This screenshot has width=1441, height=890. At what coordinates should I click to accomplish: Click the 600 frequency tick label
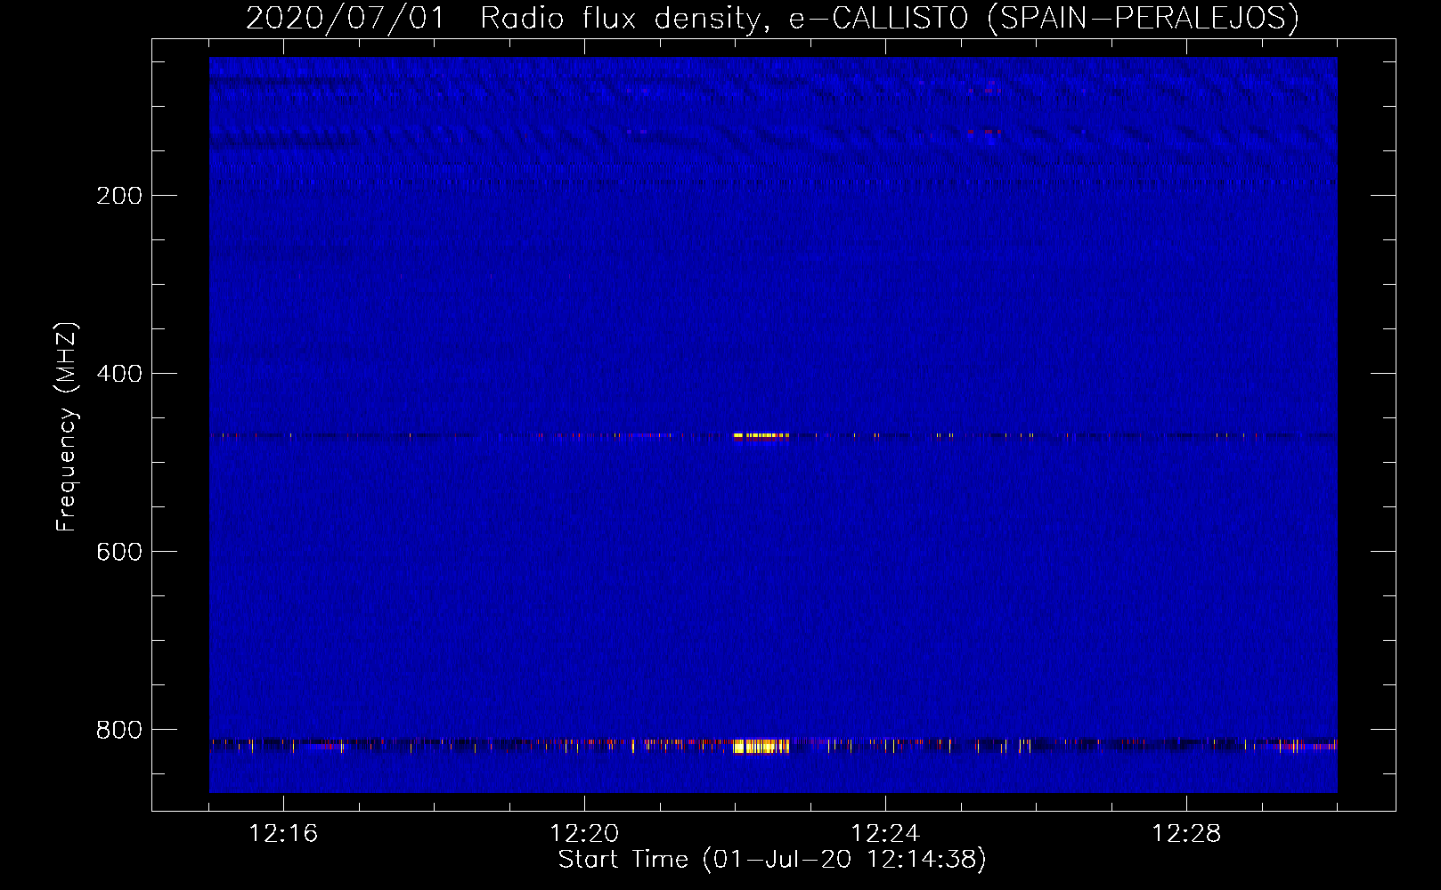click(119, 552)
